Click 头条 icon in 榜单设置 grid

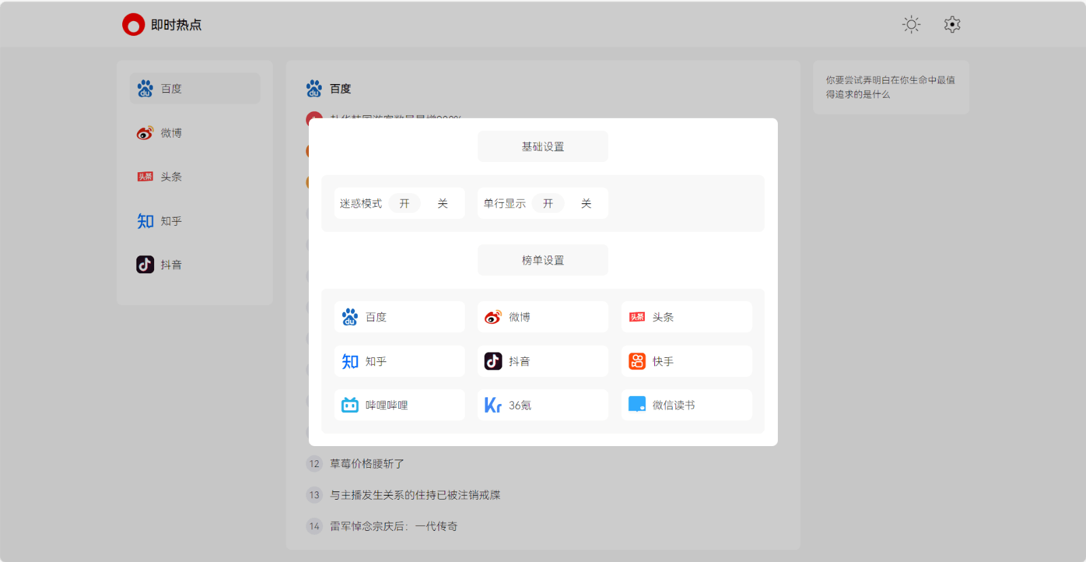point(637,317)
